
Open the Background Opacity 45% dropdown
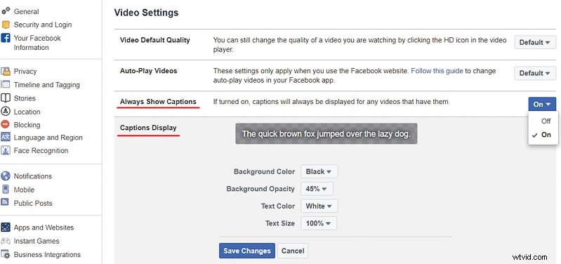click(x=317, y=189)
